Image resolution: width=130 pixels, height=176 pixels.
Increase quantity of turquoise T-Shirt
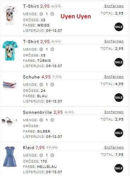52,49
